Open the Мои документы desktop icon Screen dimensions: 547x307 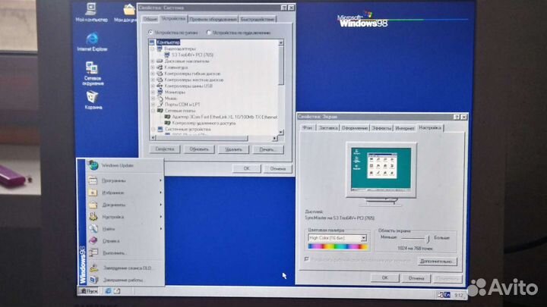pyautogui.click(x=128, y=13)
